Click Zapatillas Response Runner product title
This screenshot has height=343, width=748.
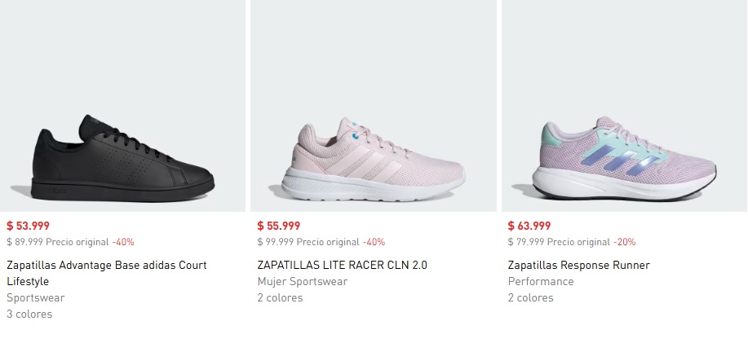[x=578, y=265]
